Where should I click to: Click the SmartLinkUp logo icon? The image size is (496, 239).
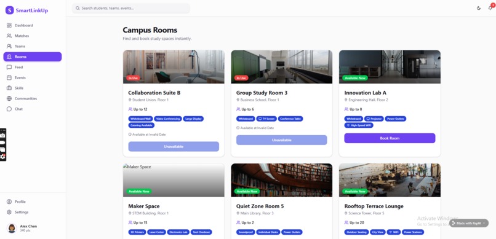pos(9,10)
